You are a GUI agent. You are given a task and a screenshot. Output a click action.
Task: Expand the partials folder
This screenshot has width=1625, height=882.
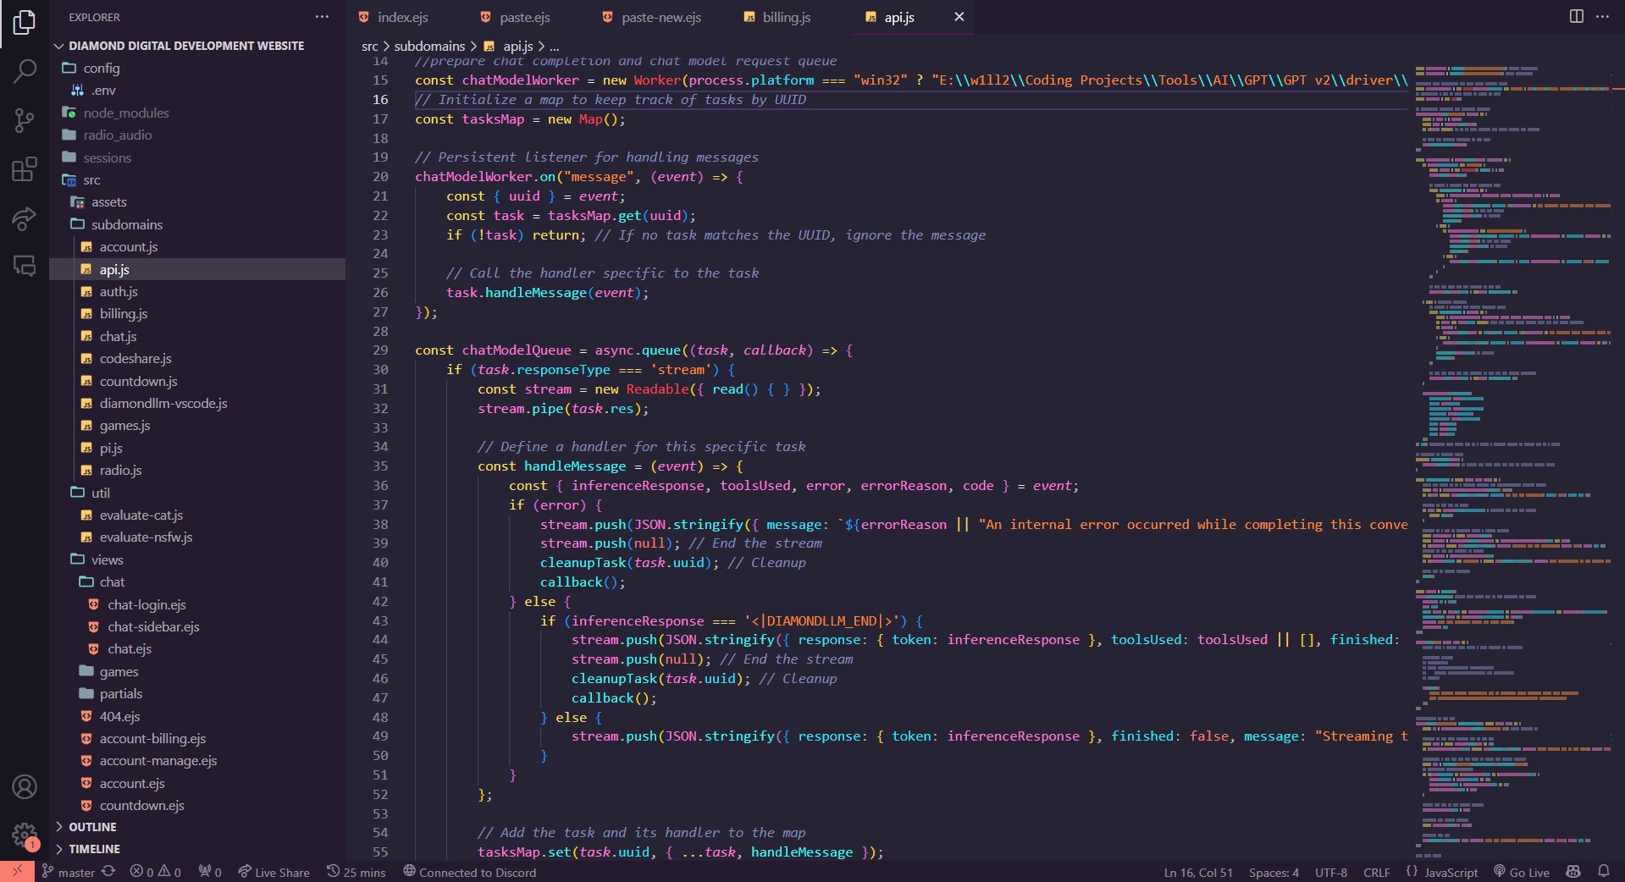120,693
